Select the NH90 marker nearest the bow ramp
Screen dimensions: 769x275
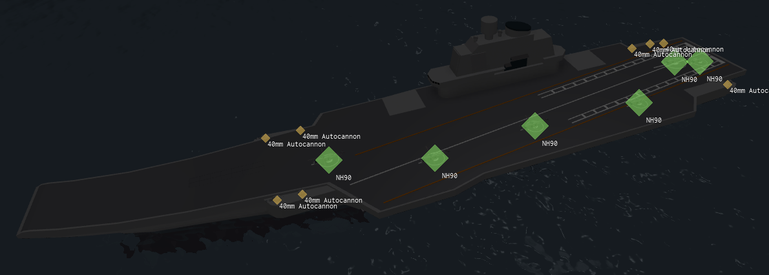pos(328,160)
